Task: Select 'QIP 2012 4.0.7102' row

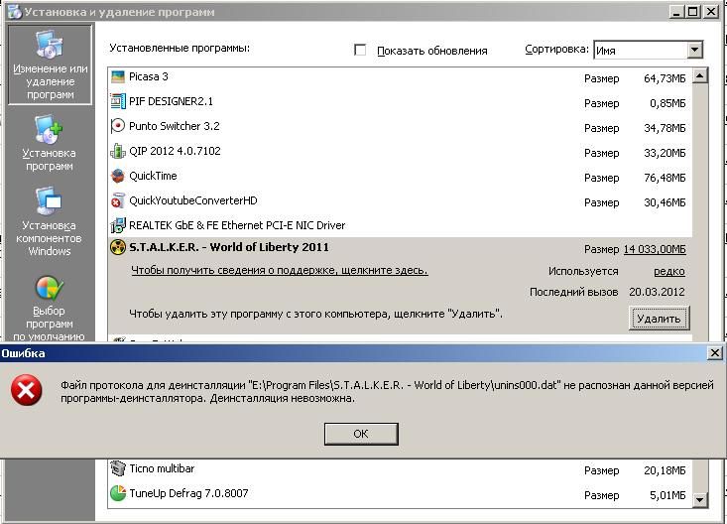Action: (400, 151)
